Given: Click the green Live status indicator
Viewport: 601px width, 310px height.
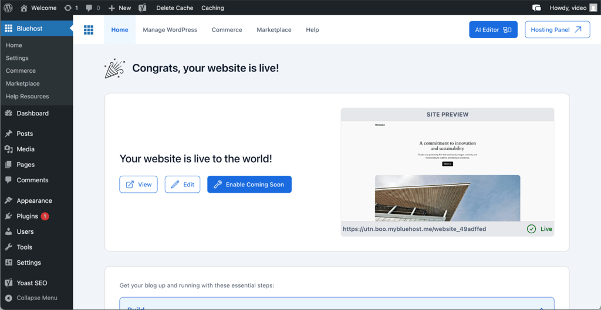Looking at the screenshot, I should point(540,229).
